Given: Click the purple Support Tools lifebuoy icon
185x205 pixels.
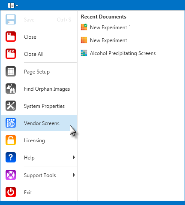Looking at the screenshot, I should click(11, 175).
